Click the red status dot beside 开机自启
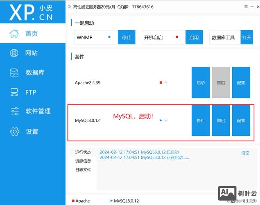This screenshot has height=205, width=260. click(177, 37)
